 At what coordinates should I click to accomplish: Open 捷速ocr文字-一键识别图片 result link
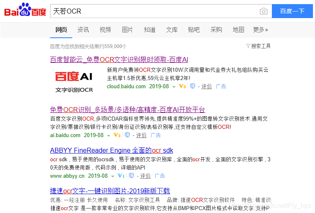click(110, 191)
